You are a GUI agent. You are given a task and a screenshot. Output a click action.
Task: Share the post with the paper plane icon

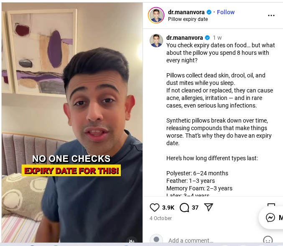coord(209,207)
